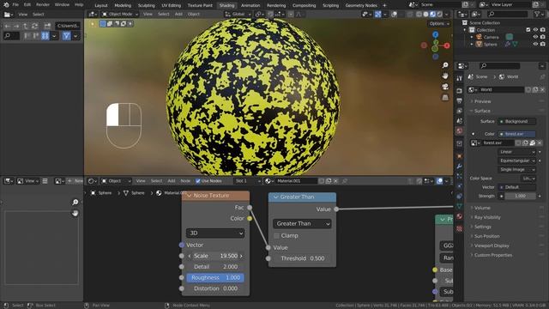
Task: Open the Render menu
Action: click(43, 5)
